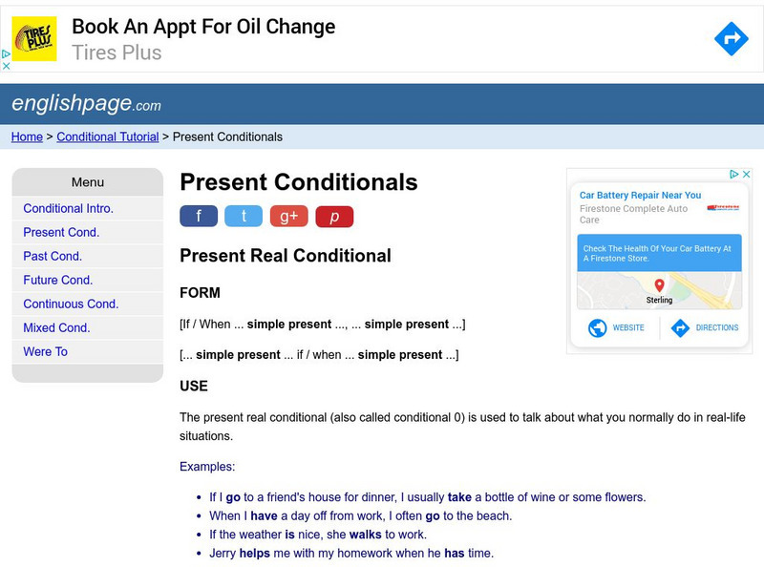Share page via Facebook icon
764x567 pixels.
[x=199, y=217]
